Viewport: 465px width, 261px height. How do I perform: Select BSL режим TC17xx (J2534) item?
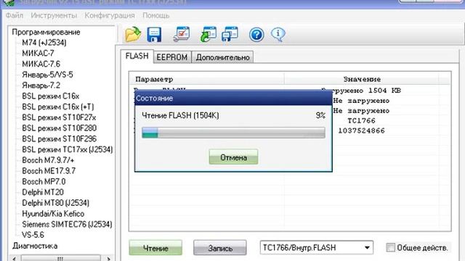(68, 149)
